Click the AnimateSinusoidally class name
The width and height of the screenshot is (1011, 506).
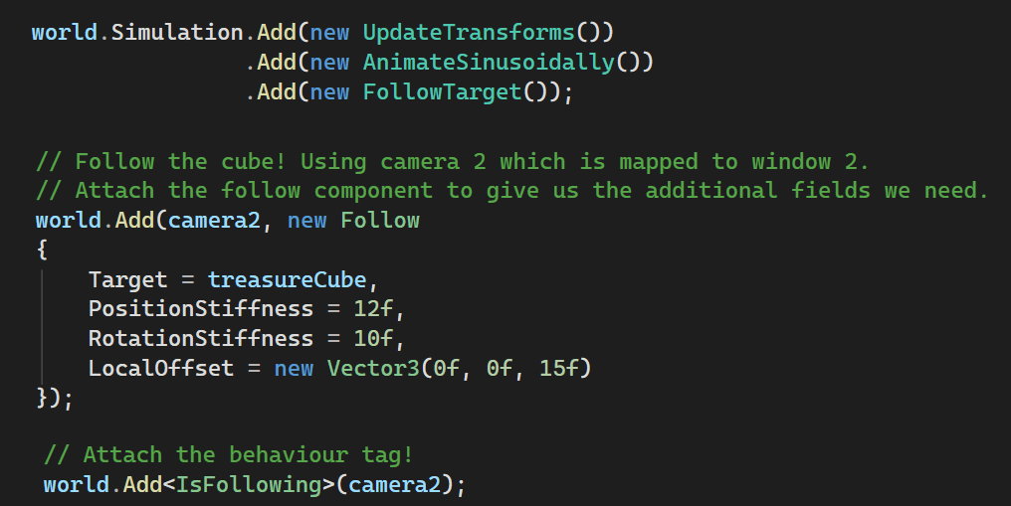(x=489, y=63)
